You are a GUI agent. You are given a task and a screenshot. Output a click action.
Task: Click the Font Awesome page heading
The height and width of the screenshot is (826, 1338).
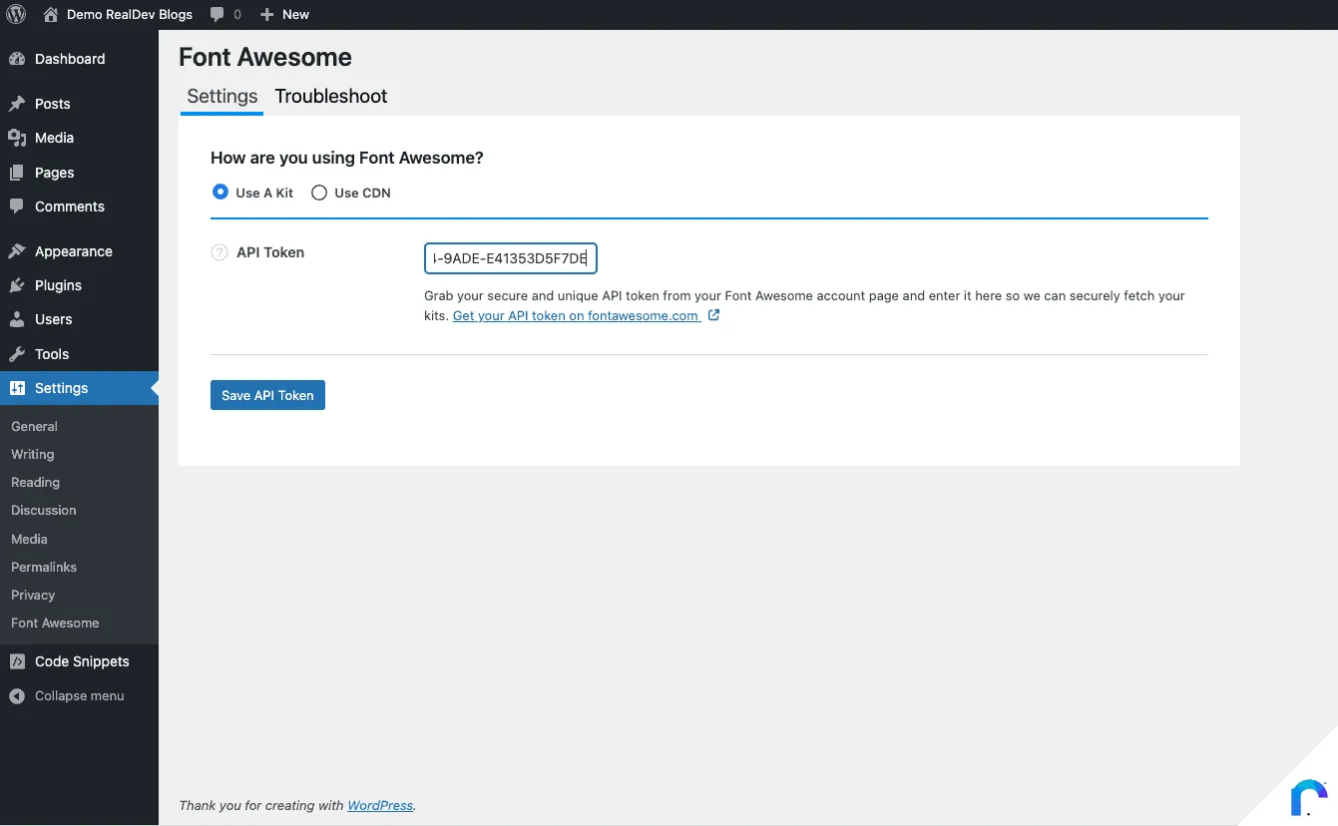click(x=265, y=57)
